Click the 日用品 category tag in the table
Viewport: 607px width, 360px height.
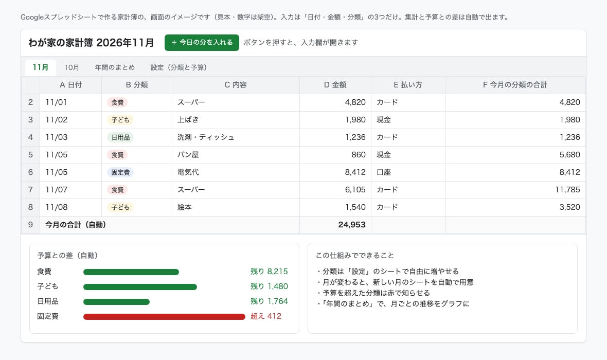pos(120,137)
